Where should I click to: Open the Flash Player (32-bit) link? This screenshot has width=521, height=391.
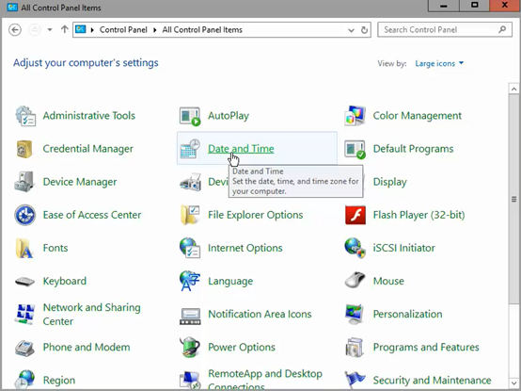pos(418,215)
